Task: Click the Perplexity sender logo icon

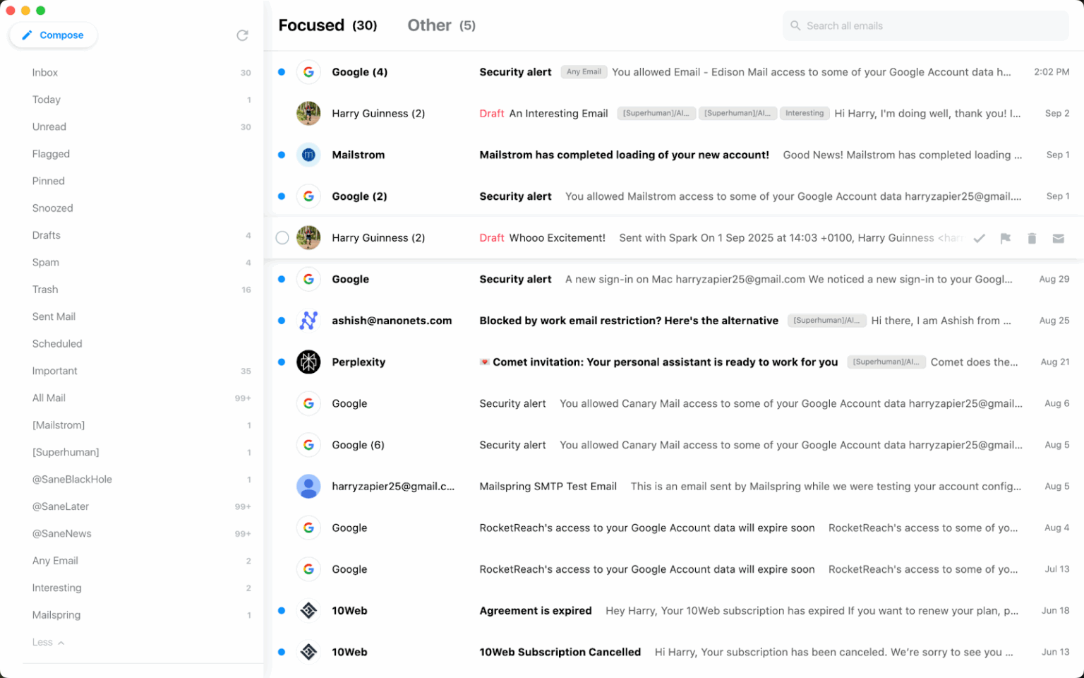Action: (x=308, y=362)
